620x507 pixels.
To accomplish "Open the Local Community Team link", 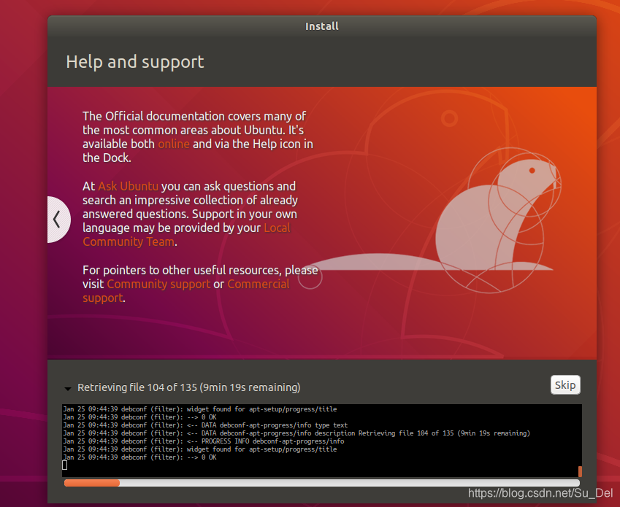I will [129, 241].
